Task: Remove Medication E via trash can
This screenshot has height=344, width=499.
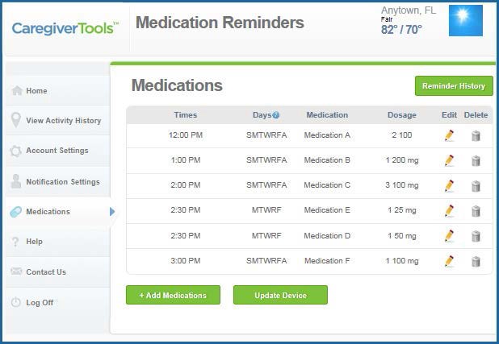Action: coord(476,211)
